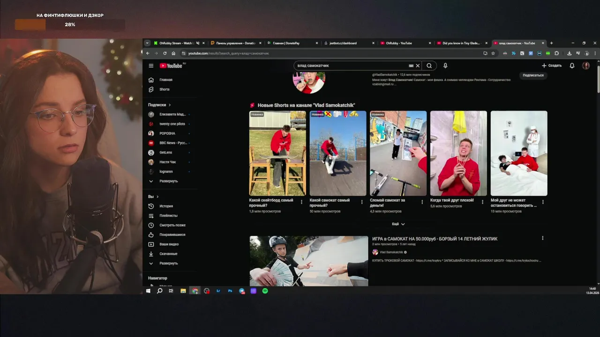
Task: Open options for 'Мой друг не может остановиться' short
Action: (543, 202)
